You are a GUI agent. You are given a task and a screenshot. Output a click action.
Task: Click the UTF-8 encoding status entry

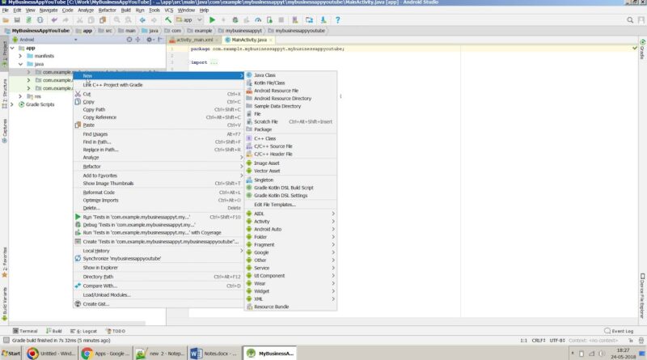pos(557,341)
